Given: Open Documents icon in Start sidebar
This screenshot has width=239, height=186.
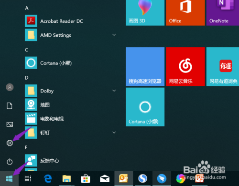Looking at the screenshot, I should pyautogui.click(x=10, y=106).
